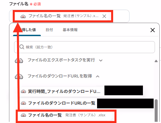This screenshot has height=123, width=161.
Task: Click the ファイルのダウンロードURLを取得 group header
Action: [x=57, y=76]
